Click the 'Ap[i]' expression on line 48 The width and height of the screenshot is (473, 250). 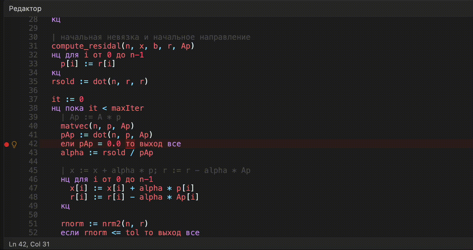(187, 197)
